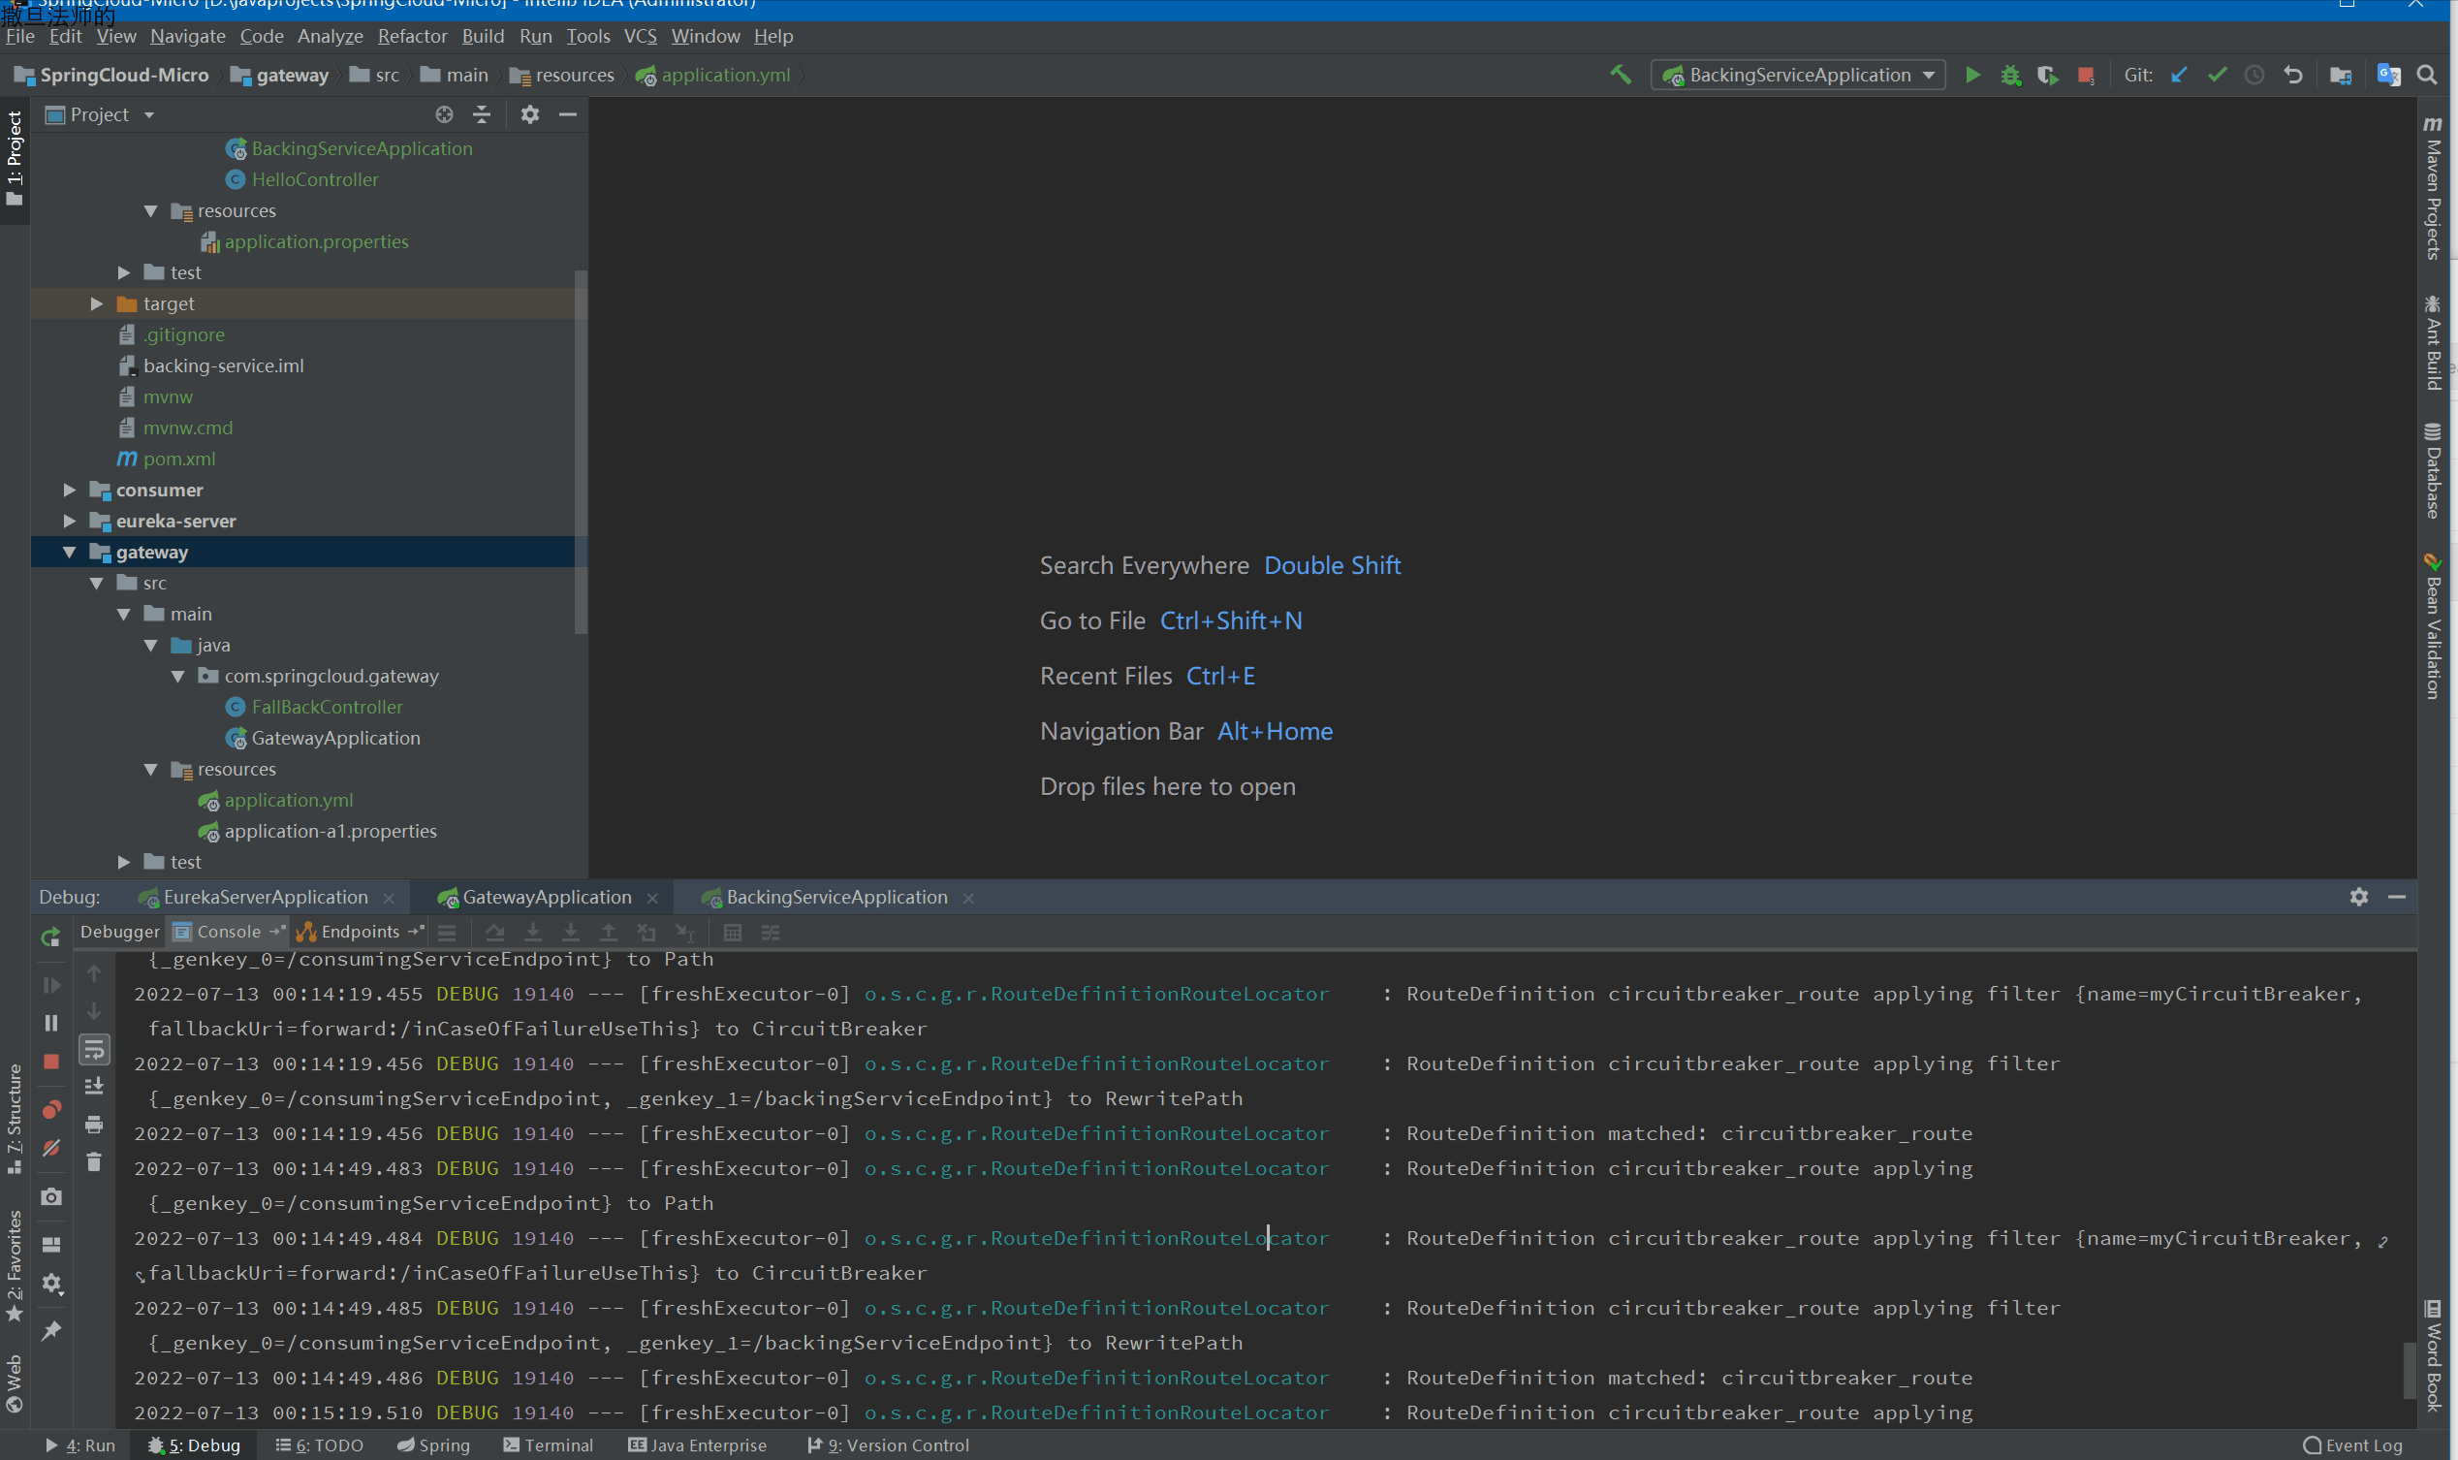The image size is (2458, 1460).
Task: Open the Terminal tool window button
Action: (x=548, y=1444)
